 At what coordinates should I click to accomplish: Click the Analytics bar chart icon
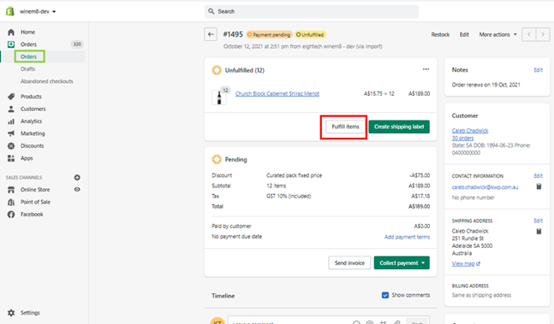[x=11, y=121]
